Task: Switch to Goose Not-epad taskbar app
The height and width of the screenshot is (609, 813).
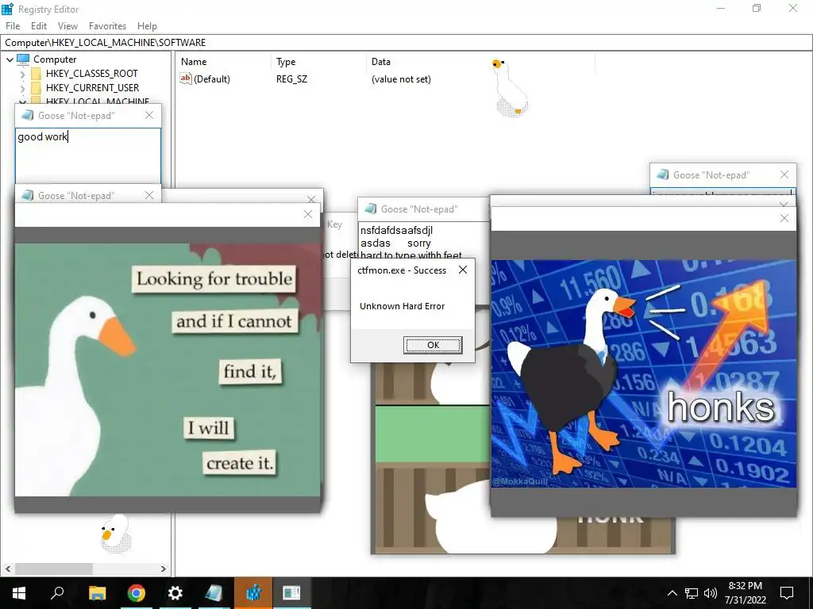Action: click(214, 593)
